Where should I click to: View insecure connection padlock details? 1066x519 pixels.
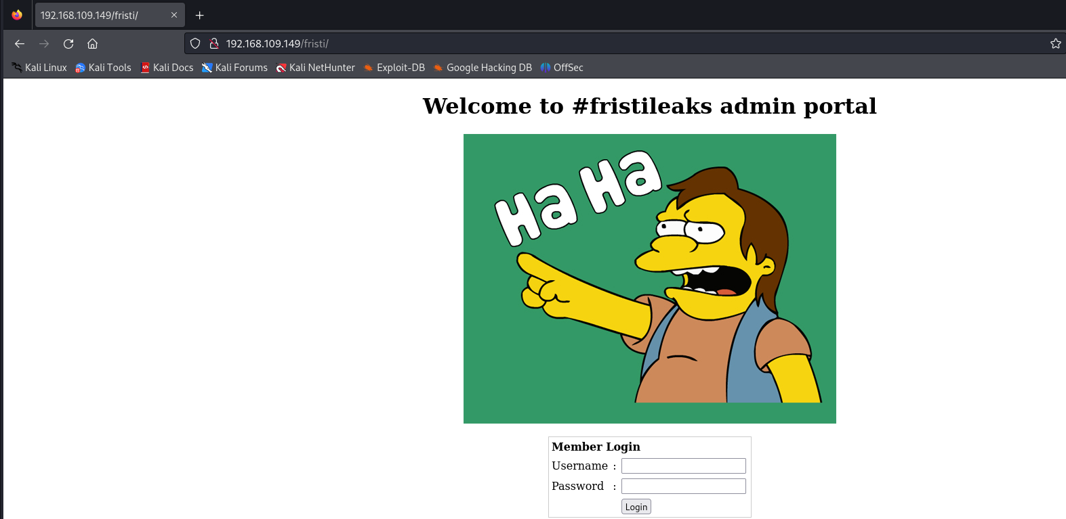click(214, 43)
